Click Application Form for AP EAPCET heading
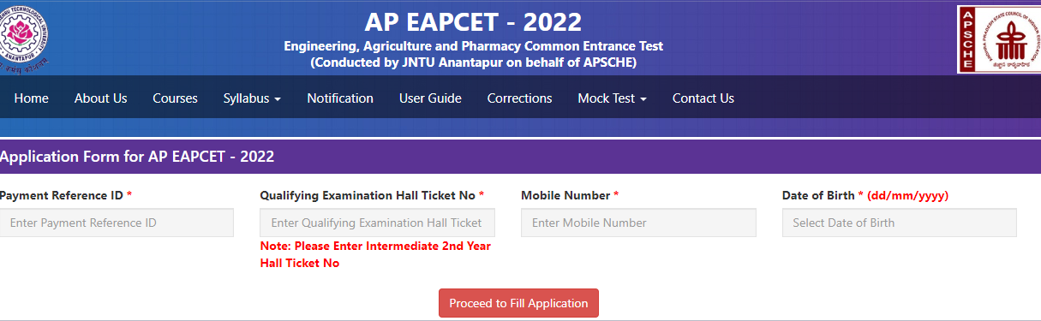The image size is (1041, 321). (x=137, y=157)
